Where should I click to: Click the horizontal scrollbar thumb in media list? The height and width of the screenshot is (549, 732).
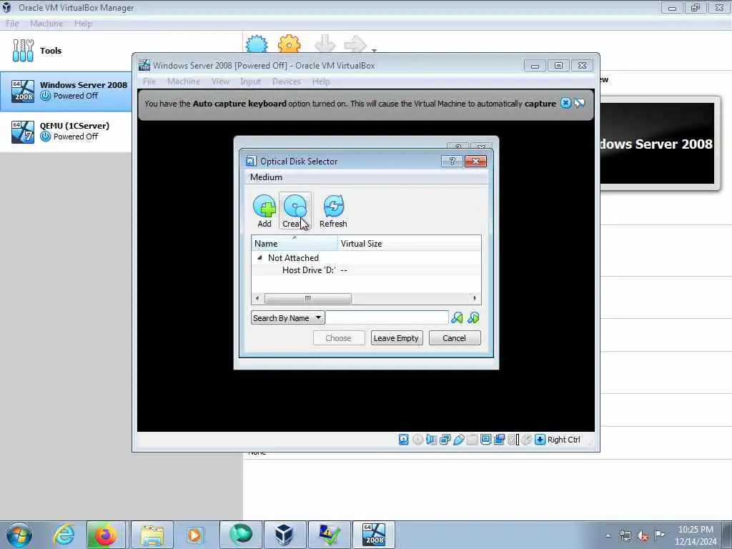pyautogui.click(x=308, y=298)
